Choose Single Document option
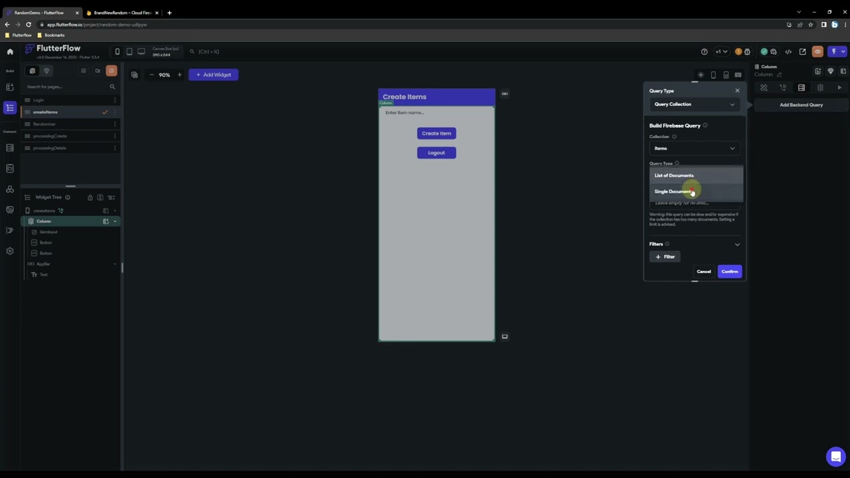The height and width of the screenshot is (478, 850). (x=696, y=191)
